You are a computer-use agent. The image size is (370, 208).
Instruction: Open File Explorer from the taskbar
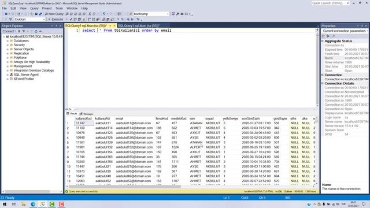[23, 204]
